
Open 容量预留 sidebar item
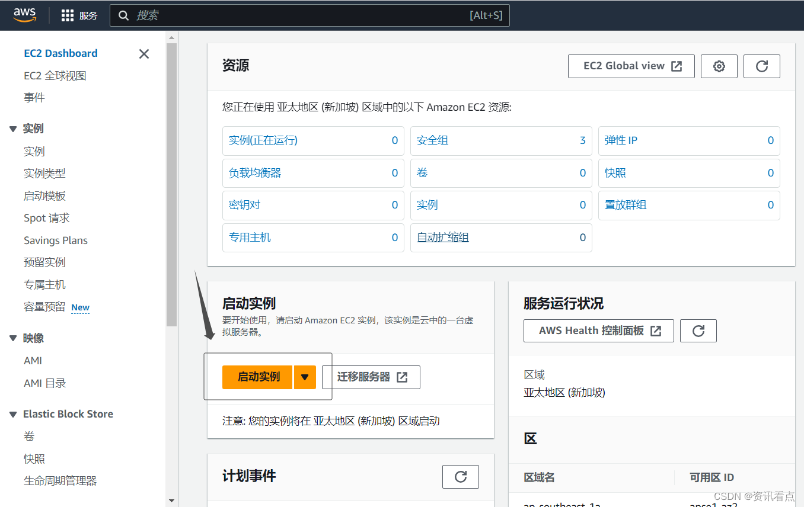[x=44, y=307]
